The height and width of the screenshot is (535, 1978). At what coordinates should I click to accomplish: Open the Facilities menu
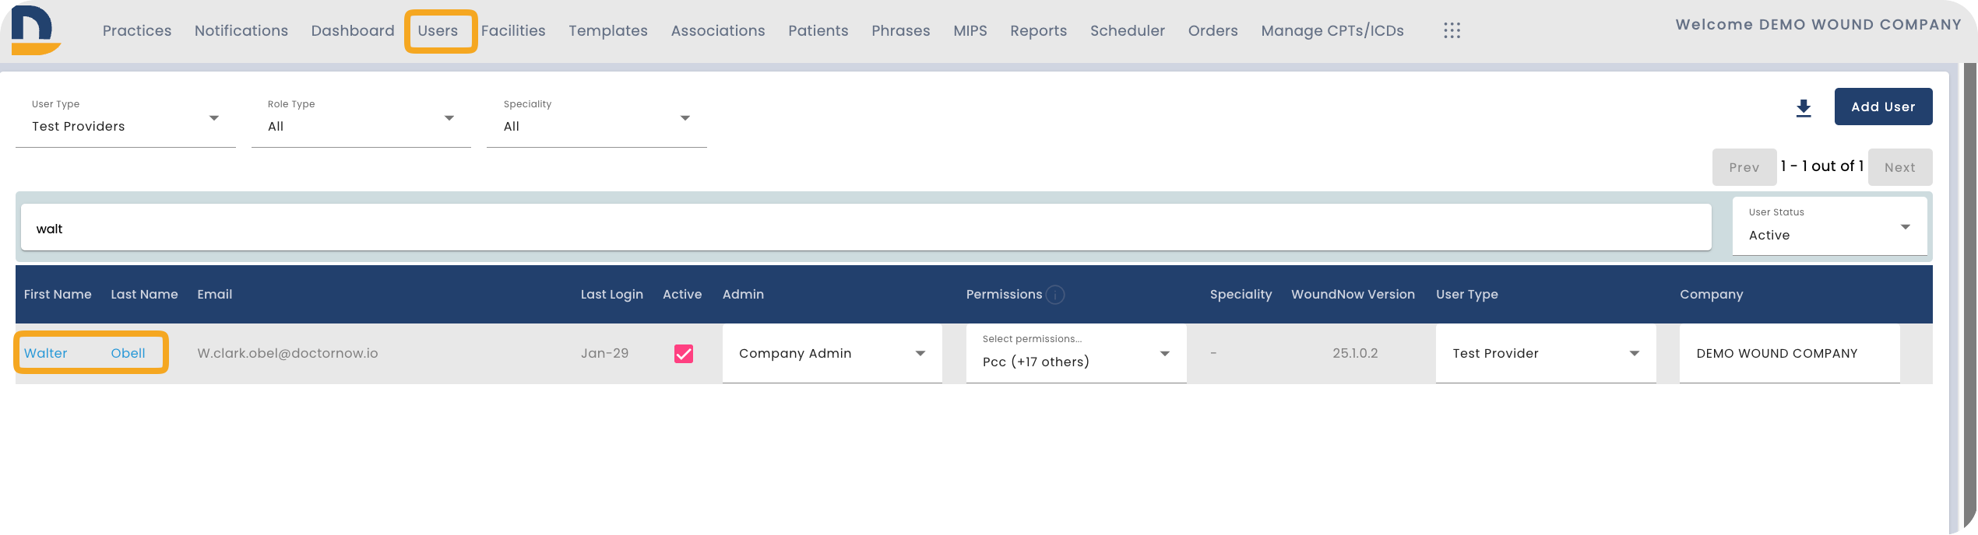[513, 30]
